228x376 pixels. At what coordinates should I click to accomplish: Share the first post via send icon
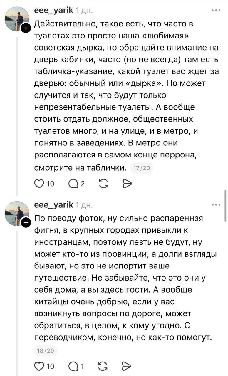point(127,184)
